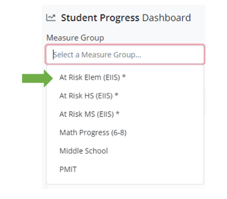Click the right end of the Measure Group combo box
Screen dimensions: 227x199
[x=198, y=54]
